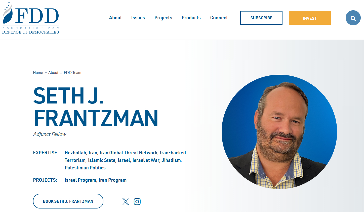This screenshot has height=212, width=364.
Task: Open the Projects menu
Action: (x=163, y=18)
